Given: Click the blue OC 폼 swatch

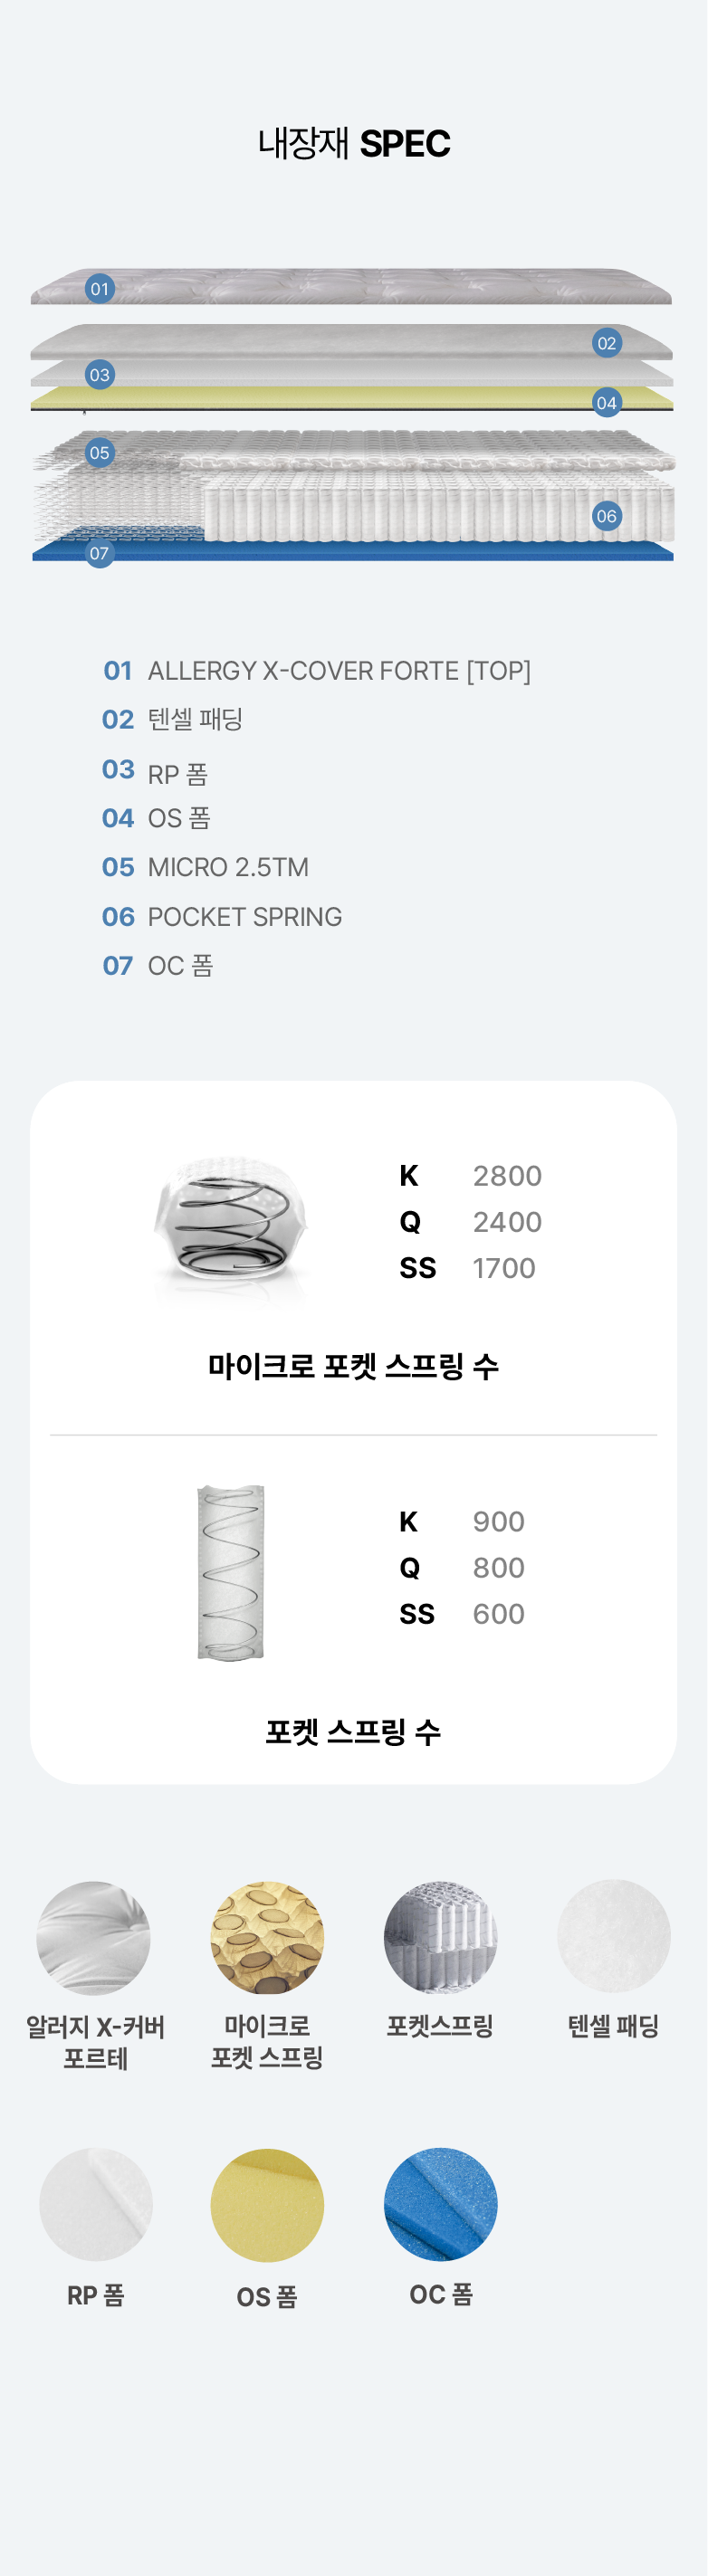Looking at the screenshot, I should coord(440,2204).
